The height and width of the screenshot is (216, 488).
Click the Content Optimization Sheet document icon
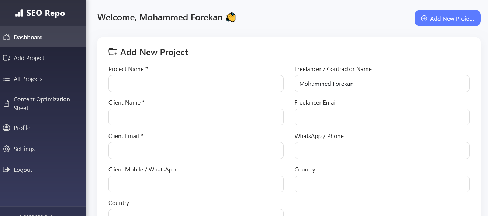pos(6,103)
